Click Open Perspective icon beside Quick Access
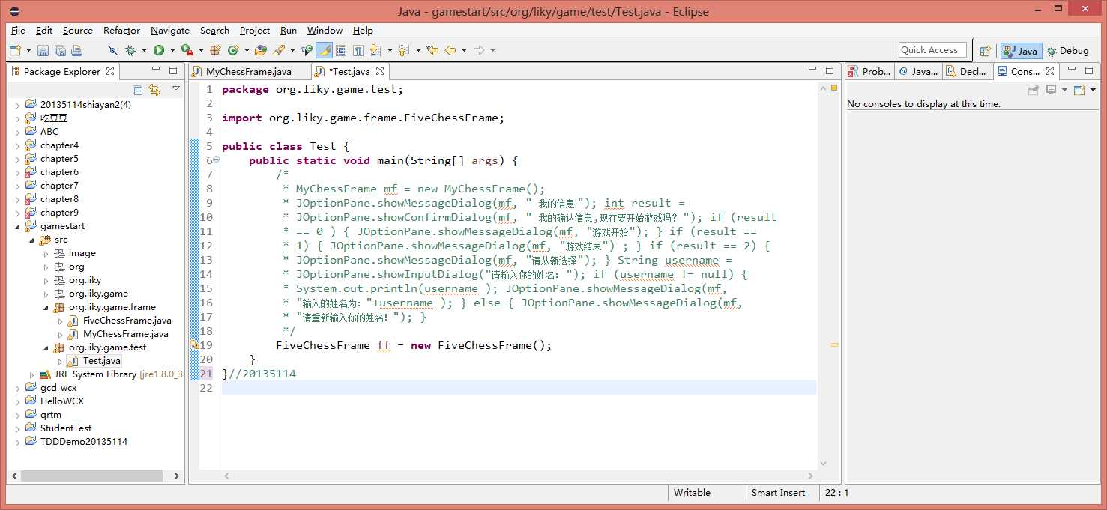The width and height of the screenshot is (1107, 510). (986, 50)
